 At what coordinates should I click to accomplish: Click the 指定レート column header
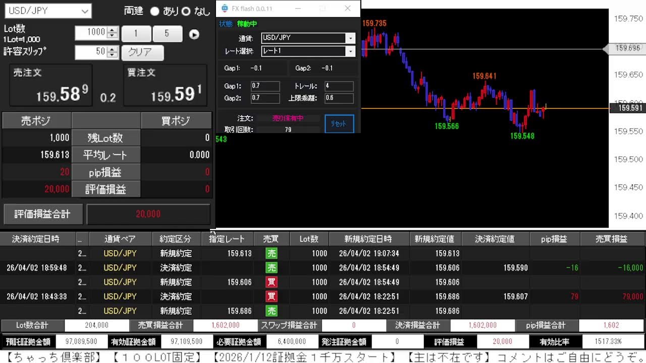(x=227, y=239)
